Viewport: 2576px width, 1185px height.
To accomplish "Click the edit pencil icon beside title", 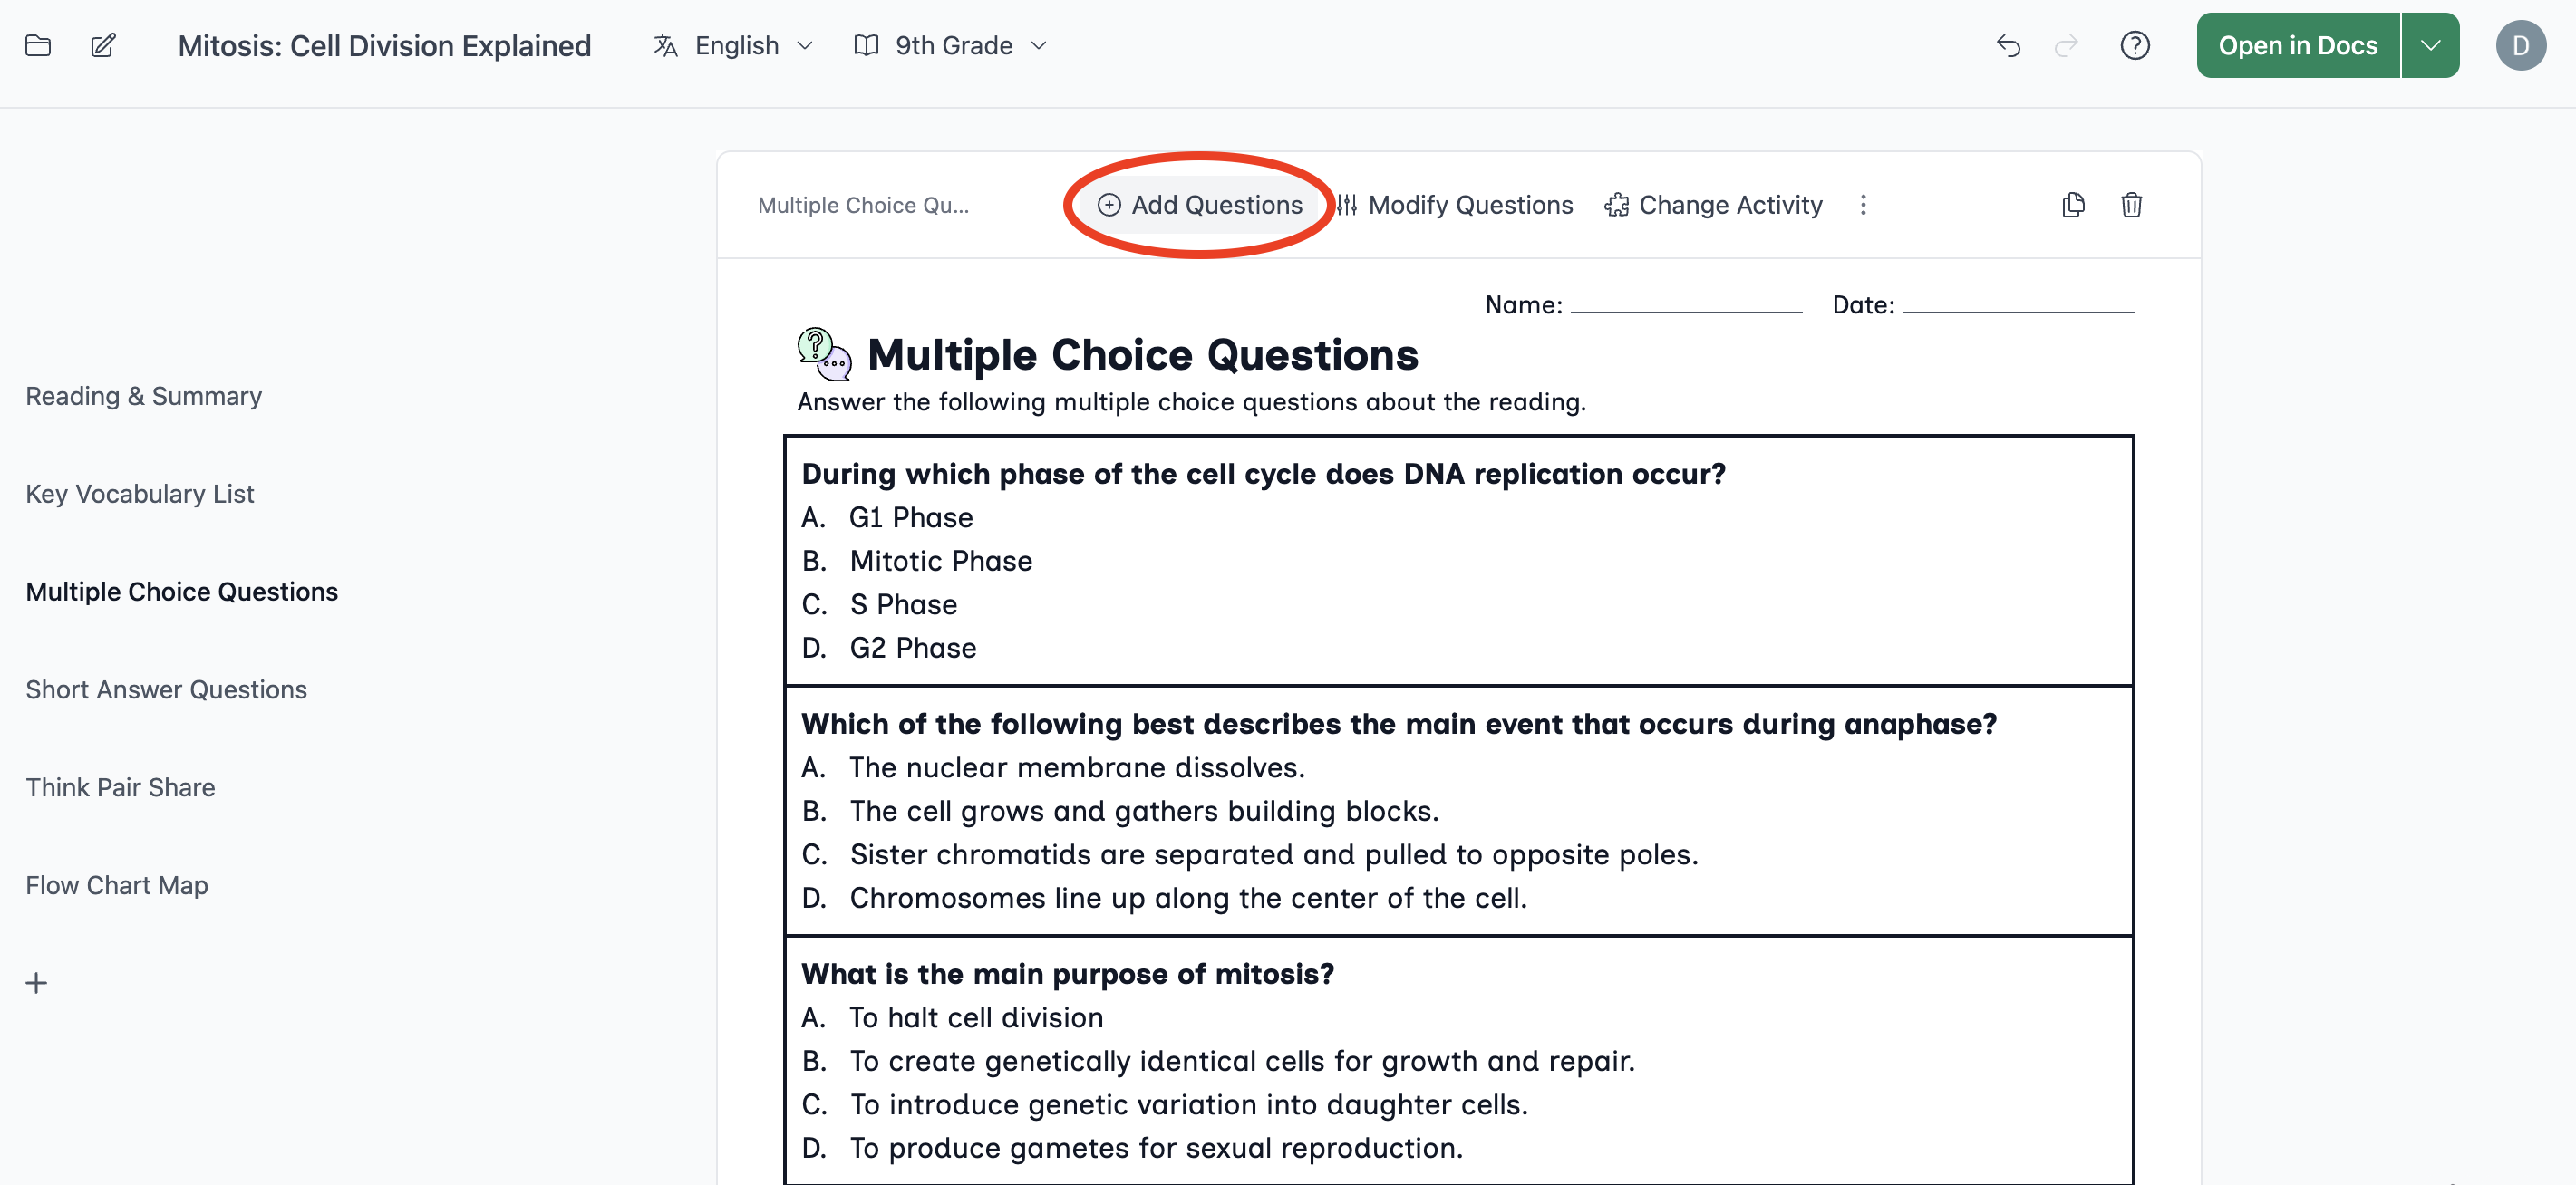I will click(x=103, y=46).
